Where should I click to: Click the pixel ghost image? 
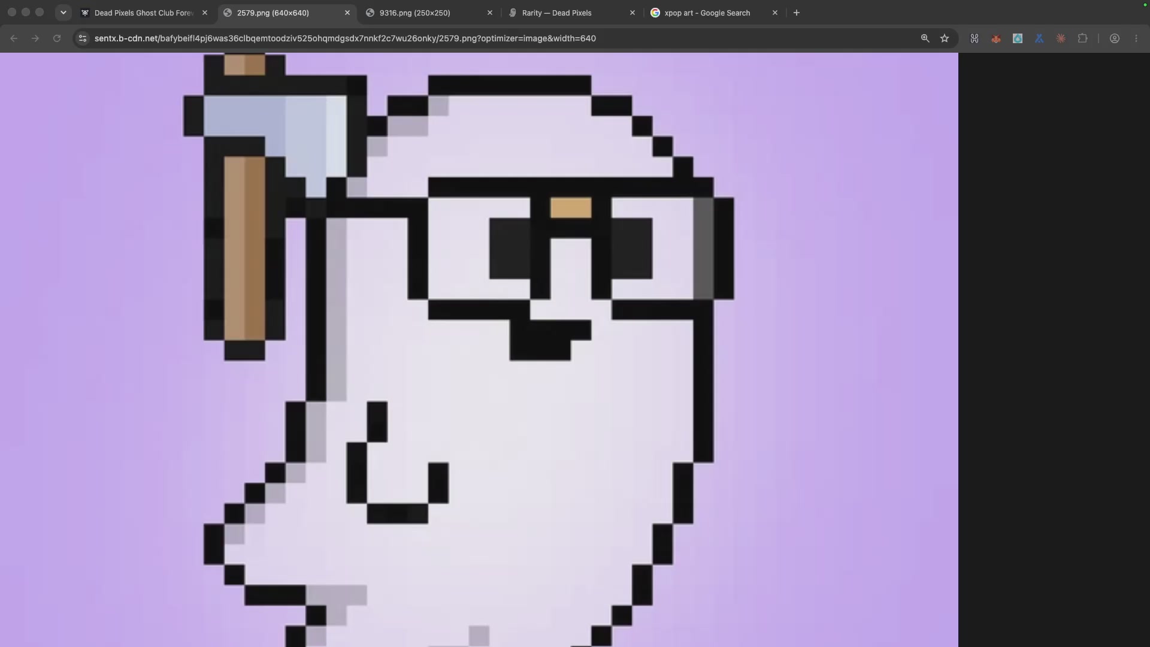(479, 350)
